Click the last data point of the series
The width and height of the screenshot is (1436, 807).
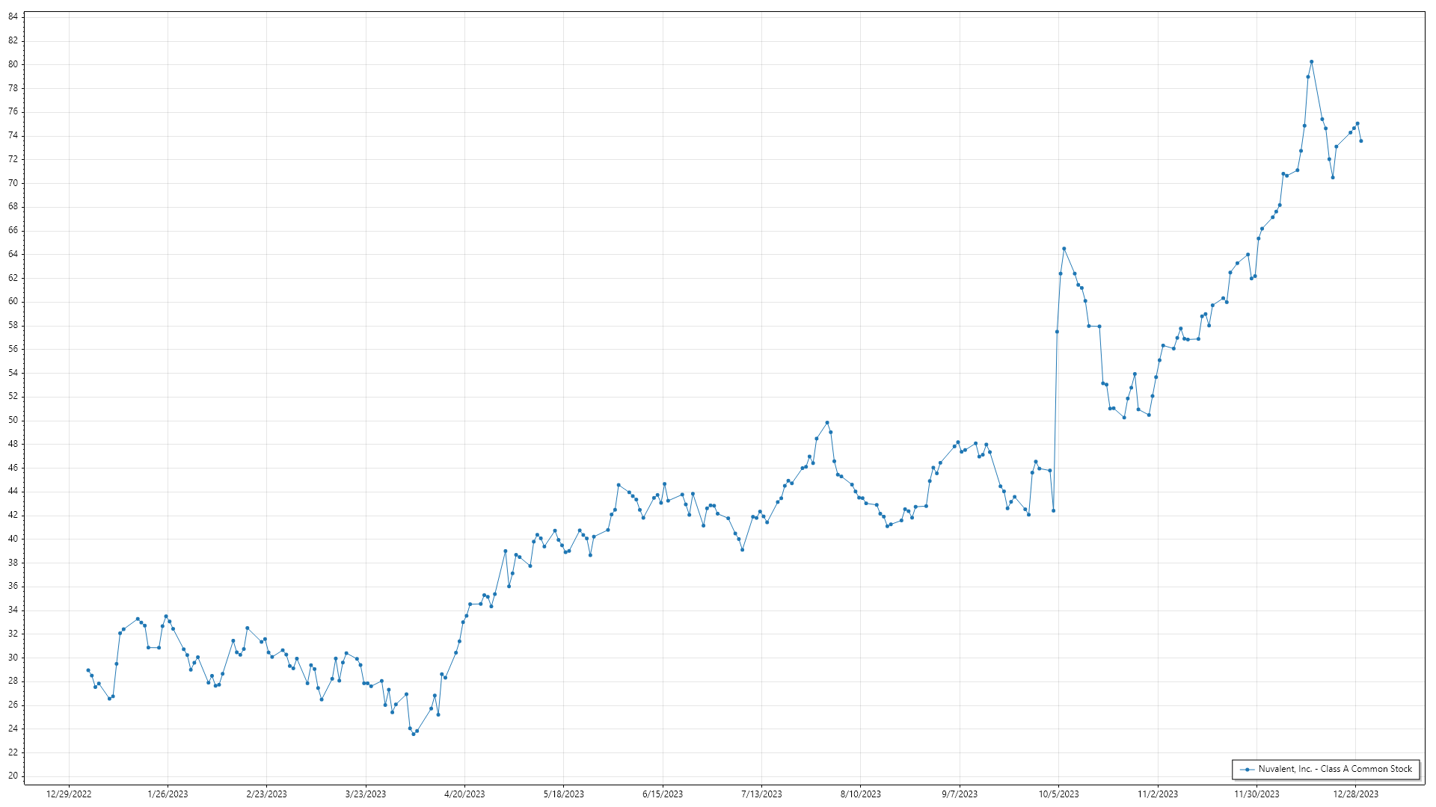click(1360, 141)
